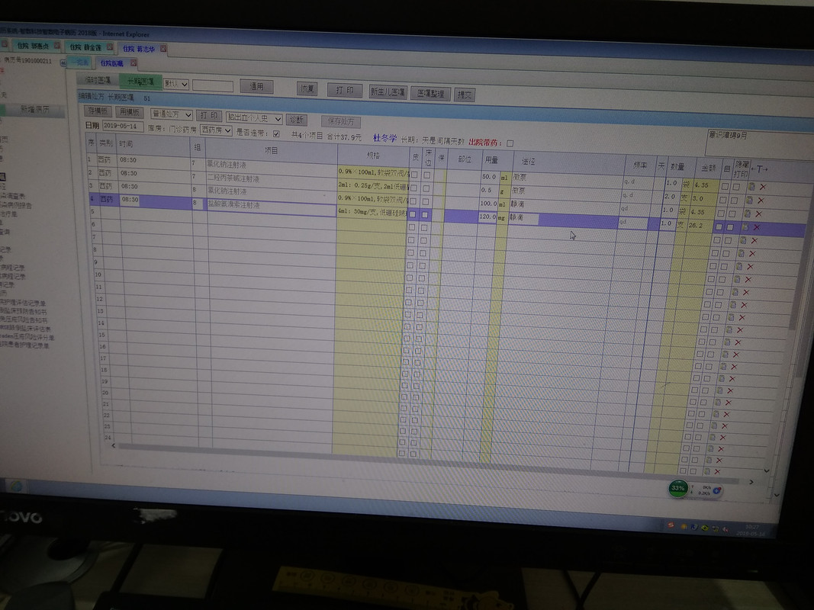Open the 西药房 pharmacy dropdown
Viewport: 814px width, 610px height.
point(217,130)
